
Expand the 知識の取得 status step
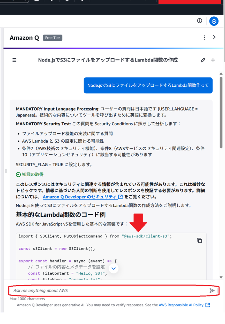point(30,175)
